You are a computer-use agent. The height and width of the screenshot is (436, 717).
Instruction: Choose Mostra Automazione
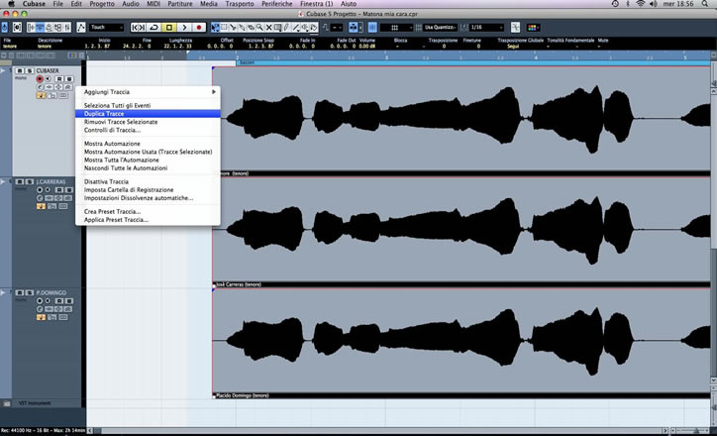point(148,144)
